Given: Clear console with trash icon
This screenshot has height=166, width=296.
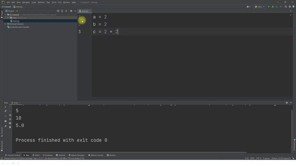Looking at the screenshot, I should coord(10,127).
